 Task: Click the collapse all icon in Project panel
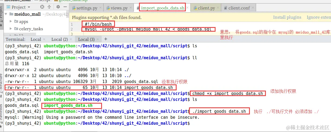point(49,7)
